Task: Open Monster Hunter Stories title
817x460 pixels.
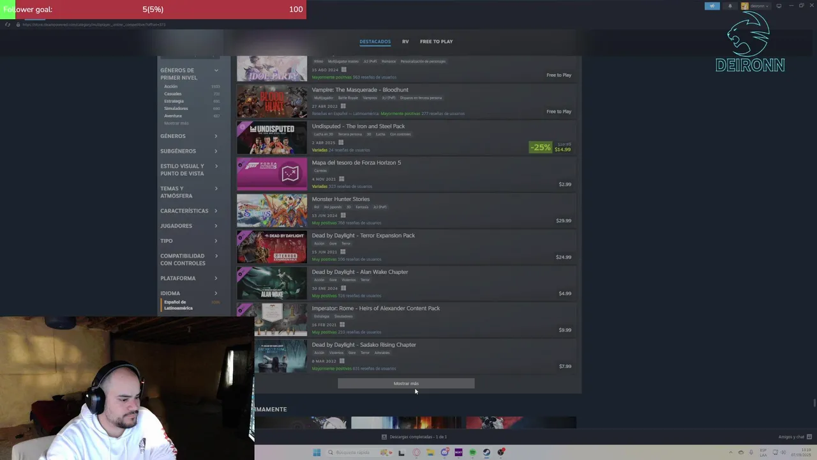Action: pyautogui.click(x=341, y=199)
